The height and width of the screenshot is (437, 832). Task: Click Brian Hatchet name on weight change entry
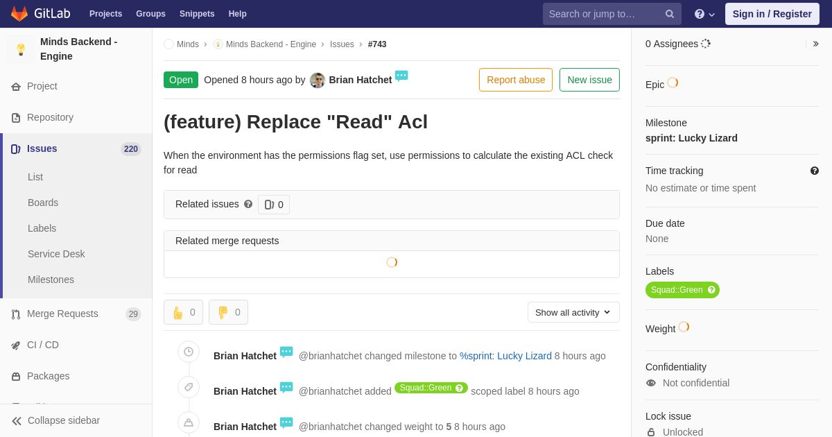tap(245, 427)
